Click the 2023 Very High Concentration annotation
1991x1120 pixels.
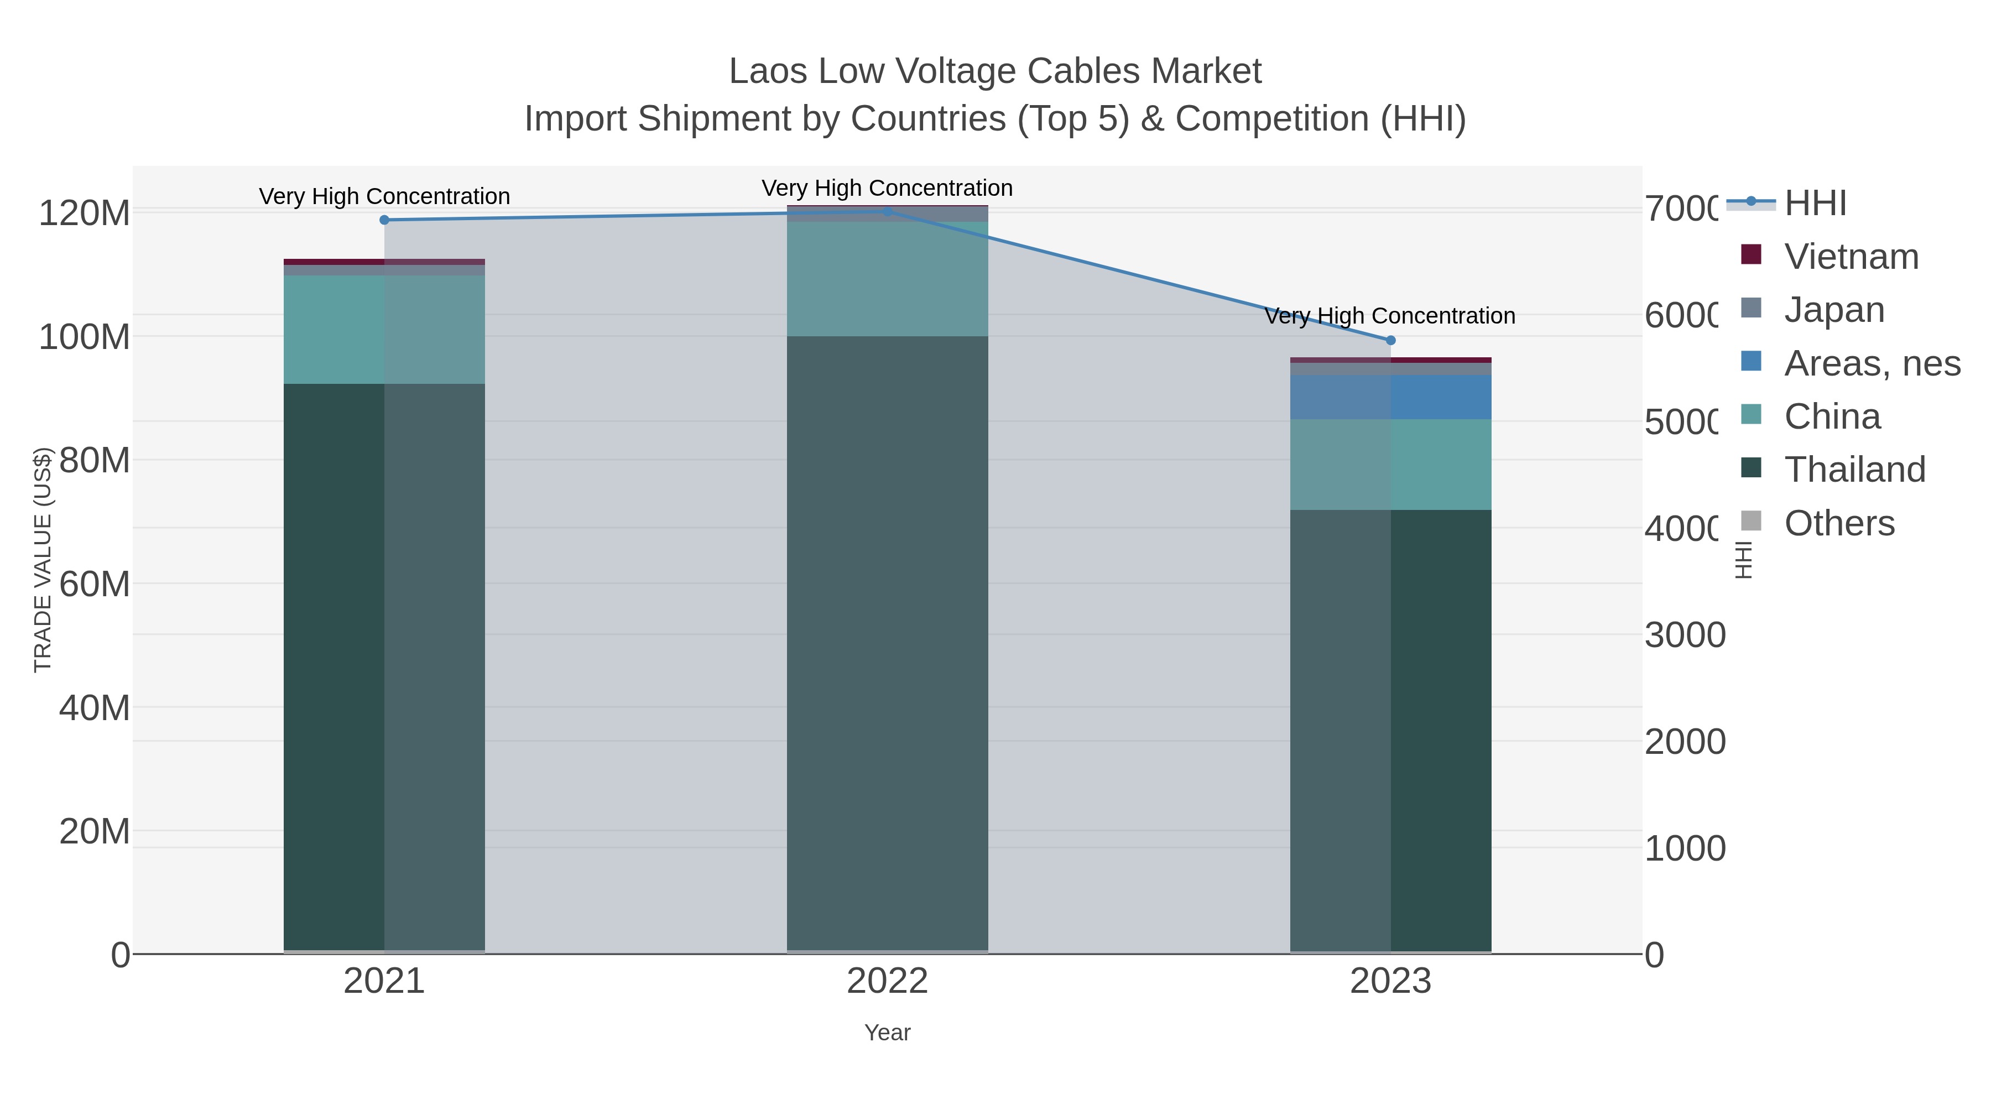coord(1390,316)
